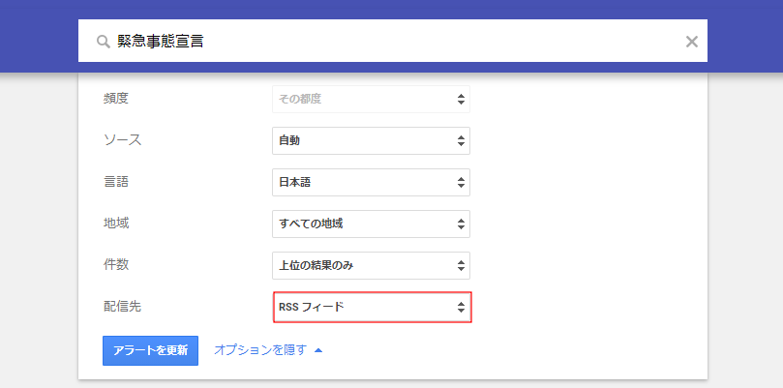Open the 地域 dropdown showing すべての地域
783x388 pixels.
[x=371, y=224]
